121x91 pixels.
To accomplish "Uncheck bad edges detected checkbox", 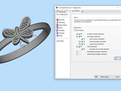I will pyautogui.click(x=77, y=36).
